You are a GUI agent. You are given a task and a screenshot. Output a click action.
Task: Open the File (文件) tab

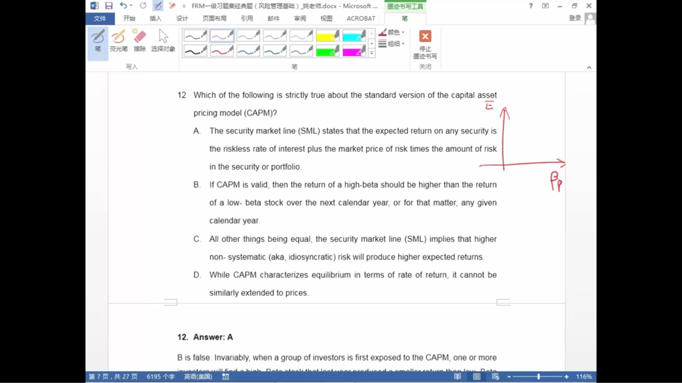(100, 18)
